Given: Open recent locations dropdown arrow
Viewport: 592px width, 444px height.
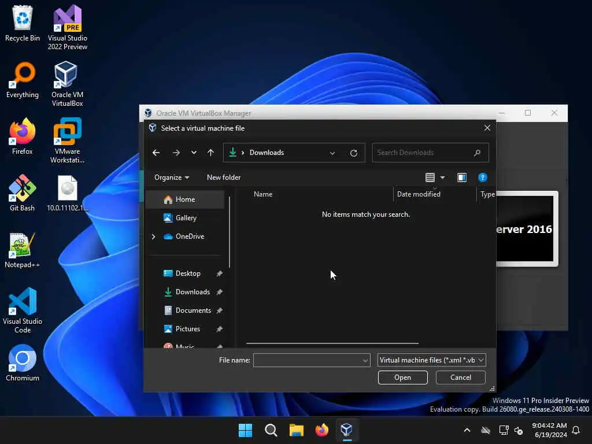Looking at the screenshot, I should pos(194,153).
